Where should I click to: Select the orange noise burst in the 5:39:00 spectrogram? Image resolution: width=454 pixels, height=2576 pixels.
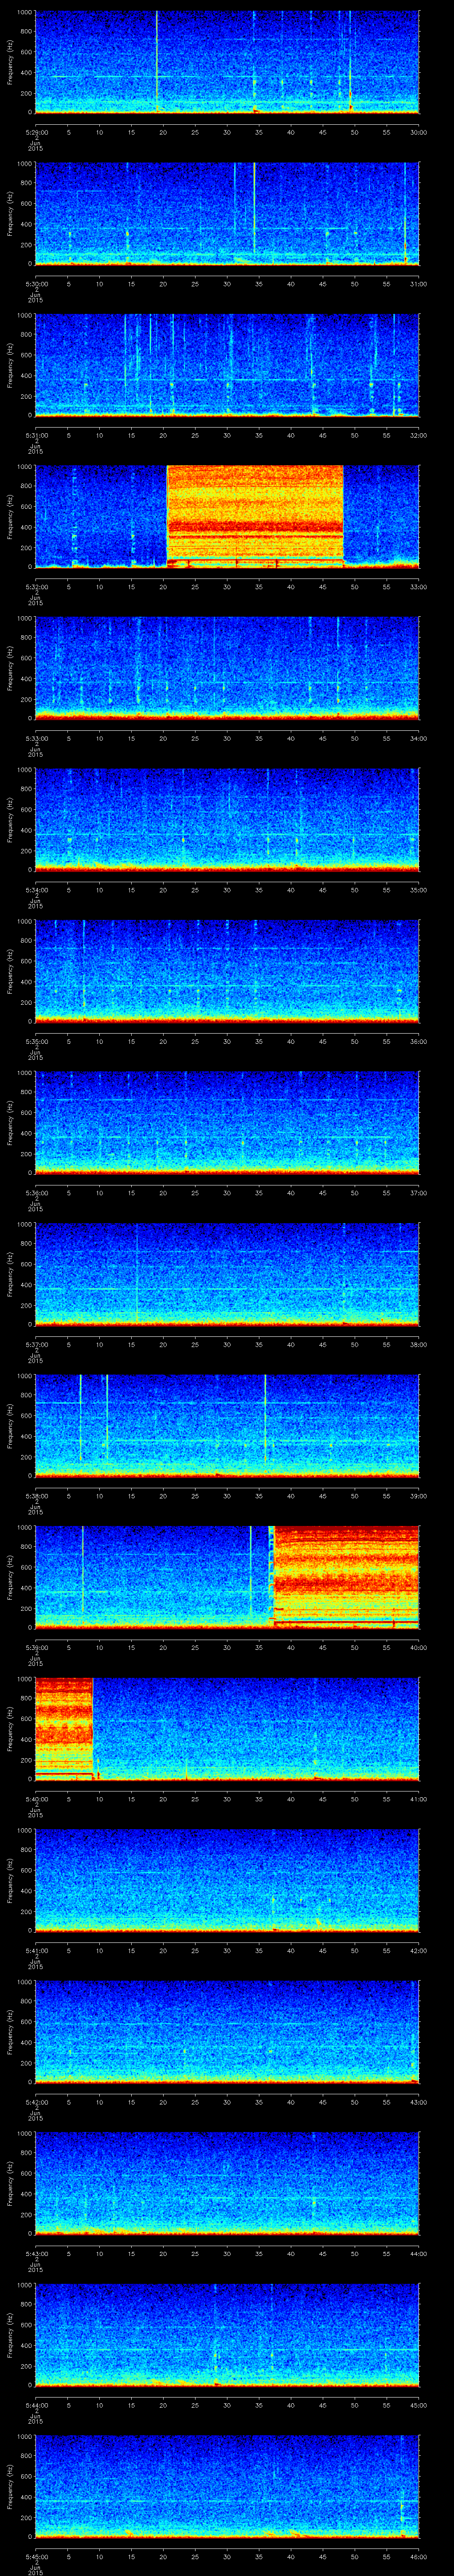pyautogui.click(x=346, y=1576)
